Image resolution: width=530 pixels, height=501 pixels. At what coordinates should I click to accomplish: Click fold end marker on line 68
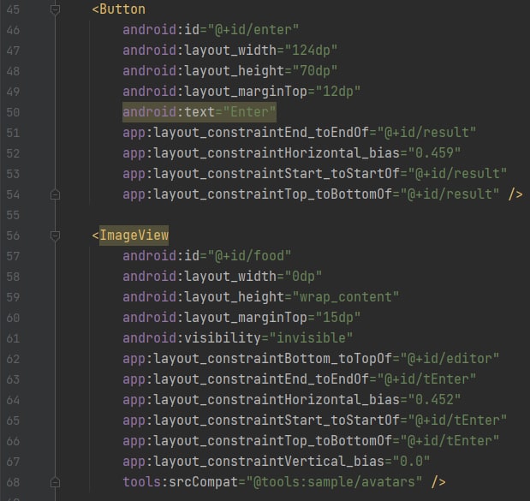(55, 482)
